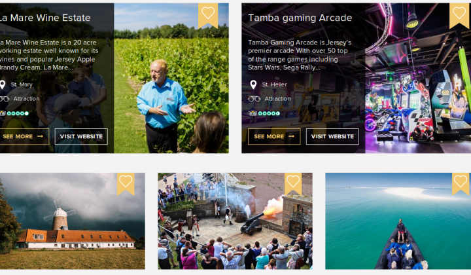Viewport: 471px width, 275px height.
Task: Add the cannon firing card to favorites
Action: point(293,183)
